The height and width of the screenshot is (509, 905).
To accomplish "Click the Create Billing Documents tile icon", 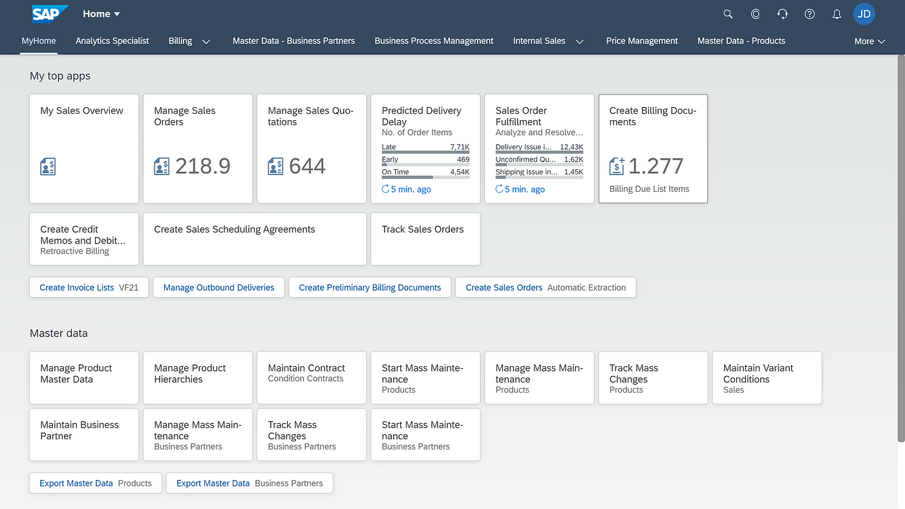I will coord(617,166).
